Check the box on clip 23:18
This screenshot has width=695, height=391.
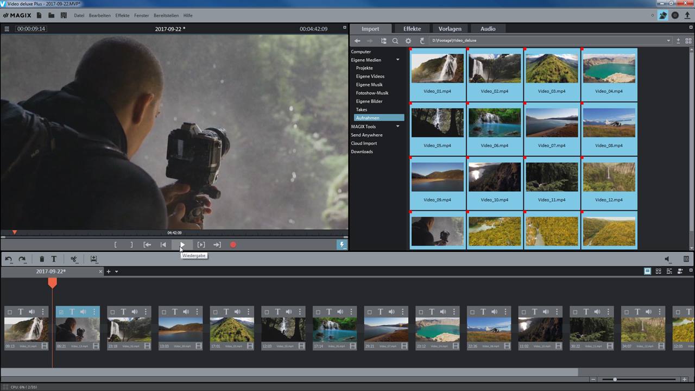(112, 312)
